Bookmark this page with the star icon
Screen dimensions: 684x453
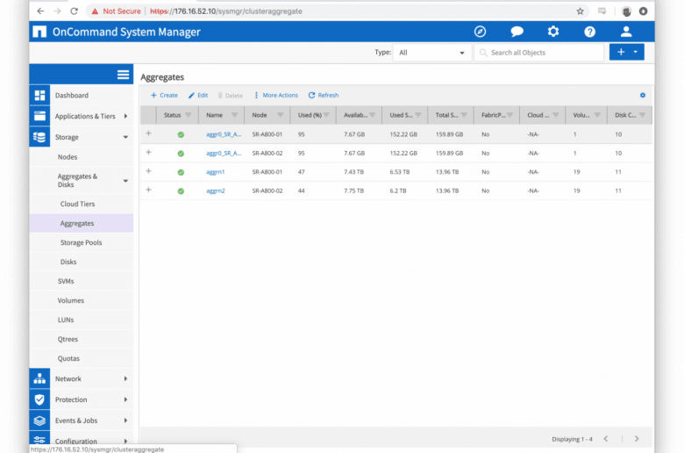point(580,11)
